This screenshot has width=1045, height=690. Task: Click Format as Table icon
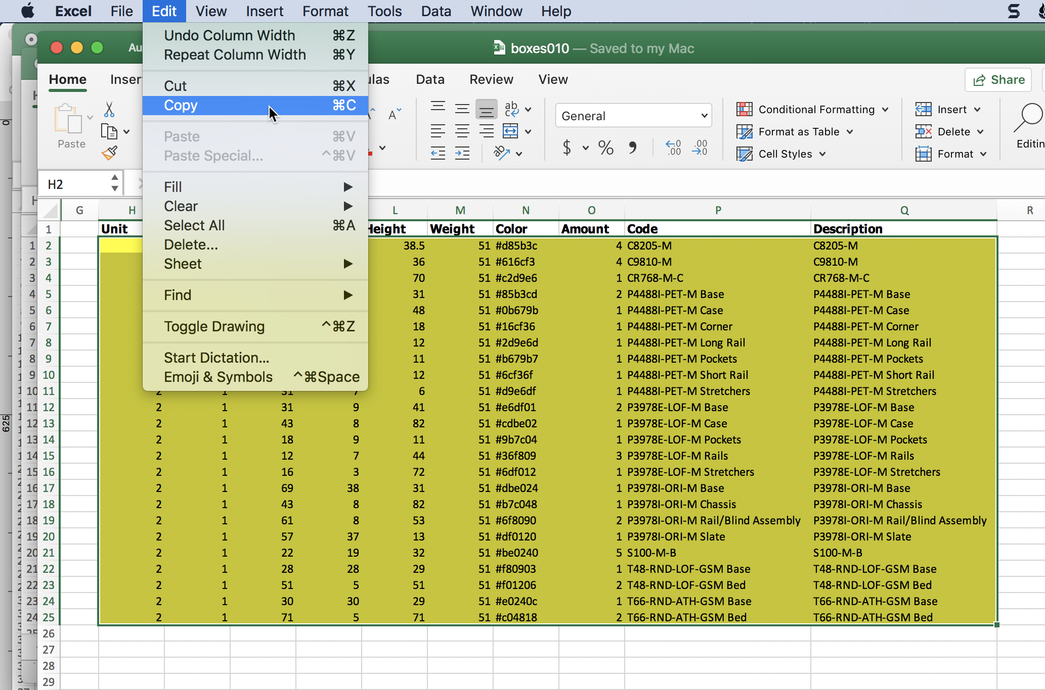744,132
